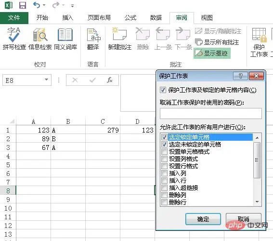Create a comment with 新建批注
Screen dimensions: 273x241
point(119,39)
